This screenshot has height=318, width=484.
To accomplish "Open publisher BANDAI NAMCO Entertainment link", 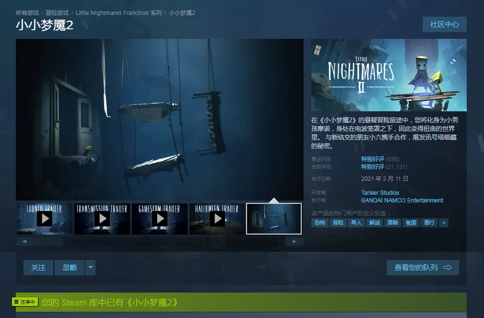I will 402,200.
